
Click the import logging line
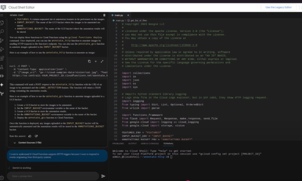pos(133,101)
